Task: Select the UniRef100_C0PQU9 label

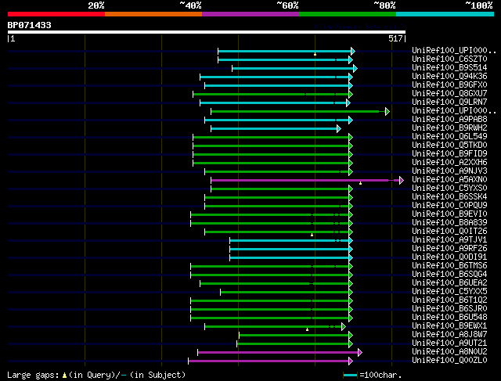Action: pos(449,206)
